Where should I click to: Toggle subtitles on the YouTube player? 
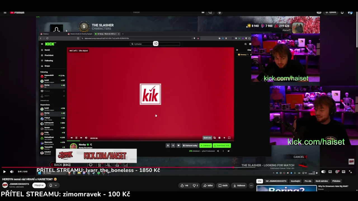330,172
